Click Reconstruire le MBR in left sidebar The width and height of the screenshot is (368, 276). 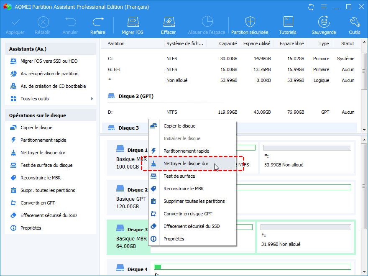pos(41,178)
